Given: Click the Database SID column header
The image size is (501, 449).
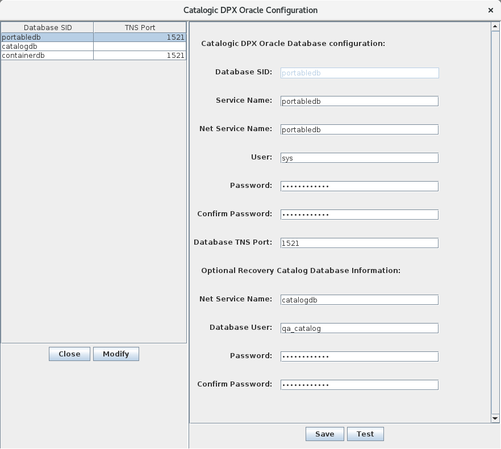Looking at the screenshot, I should [47, 27].
